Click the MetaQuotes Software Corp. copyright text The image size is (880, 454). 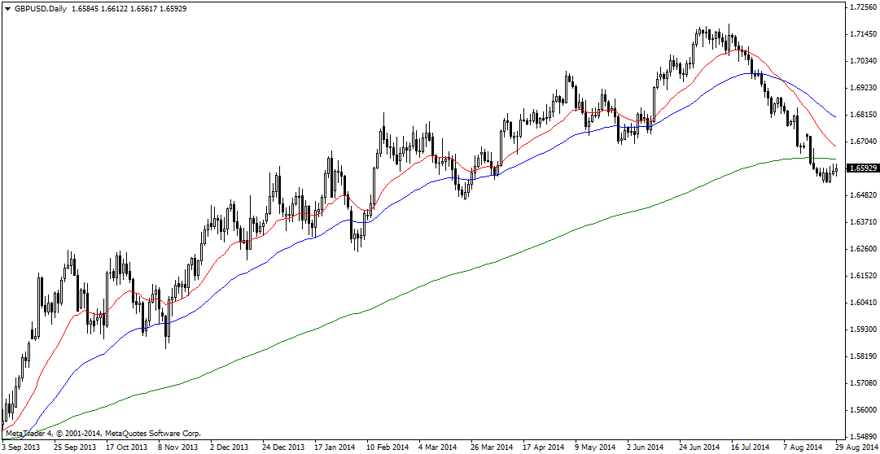pos(103,434)
